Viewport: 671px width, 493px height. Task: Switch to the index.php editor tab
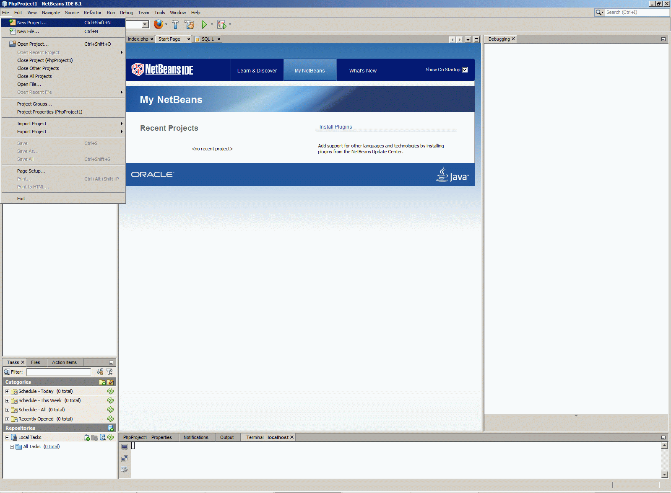pos(138,39)
